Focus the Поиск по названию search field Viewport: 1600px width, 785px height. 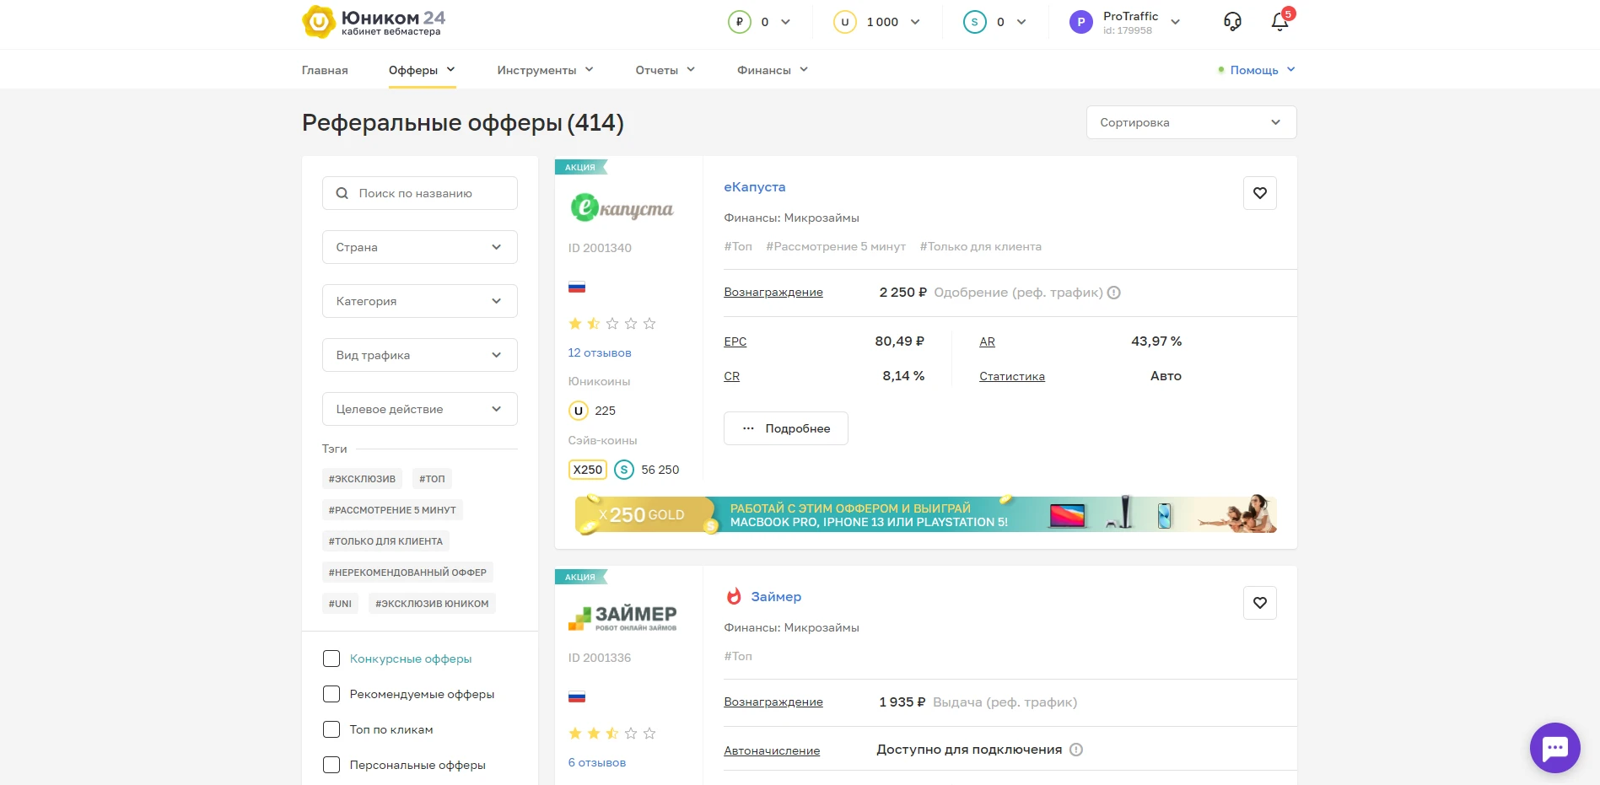420,193
